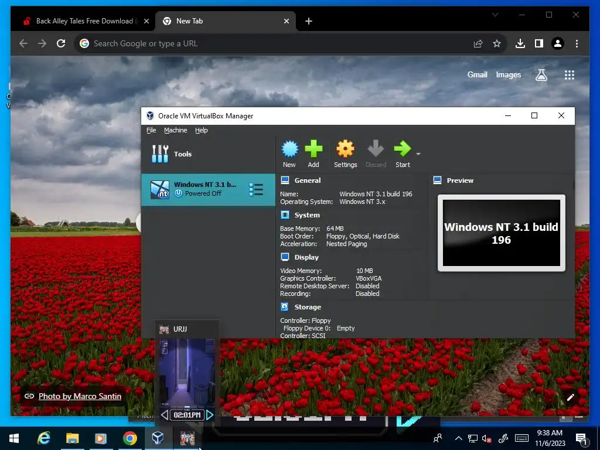This screenshot has height=450, width=600.
Task: Click muted volume tray icon
Action: 486,438
